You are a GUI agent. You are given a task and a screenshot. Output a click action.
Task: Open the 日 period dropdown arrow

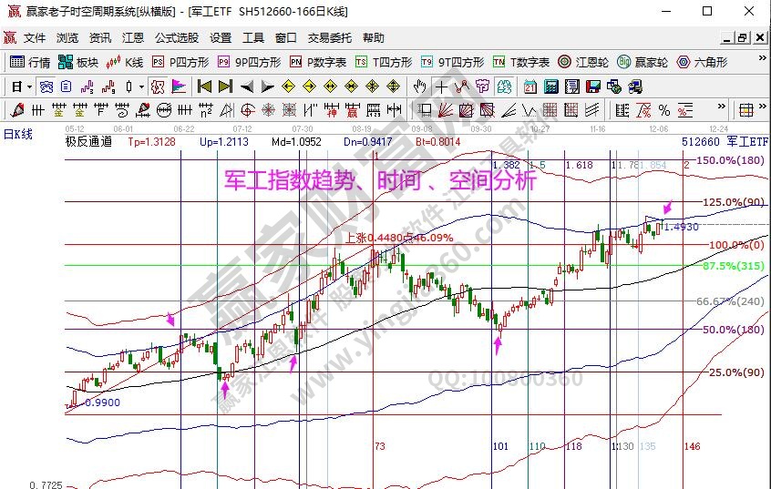29,87
